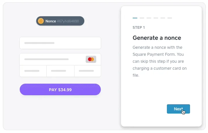
Task: Click the PAY $34.99 button
Action: point(60,89)
